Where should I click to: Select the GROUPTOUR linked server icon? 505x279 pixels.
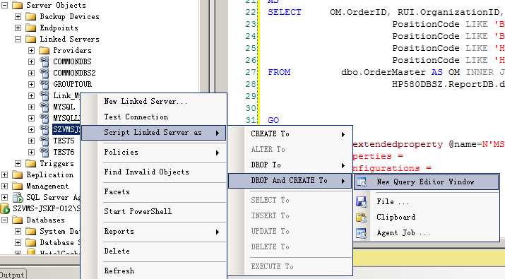[44, 84]
